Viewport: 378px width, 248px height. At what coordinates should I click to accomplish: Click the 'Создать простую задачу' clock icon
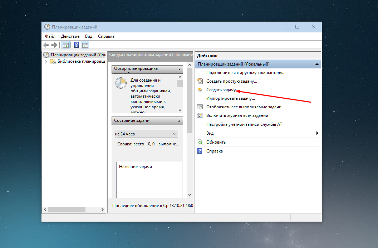pos(200,81)
